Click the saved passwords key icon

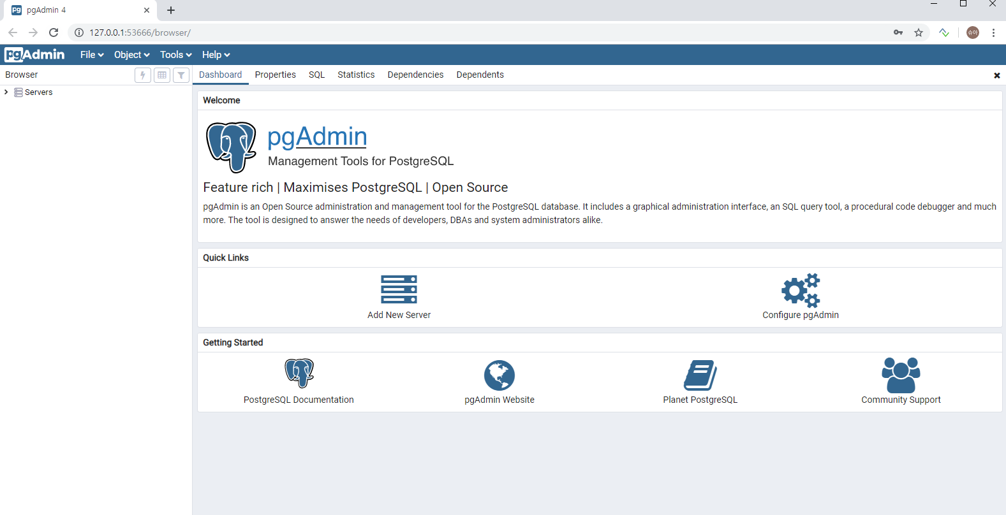click(898, 33)
